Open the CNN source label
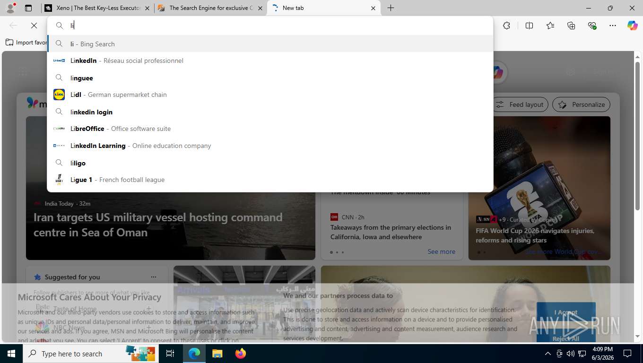Viewport: 643px width, 363px height. [348, 217]
